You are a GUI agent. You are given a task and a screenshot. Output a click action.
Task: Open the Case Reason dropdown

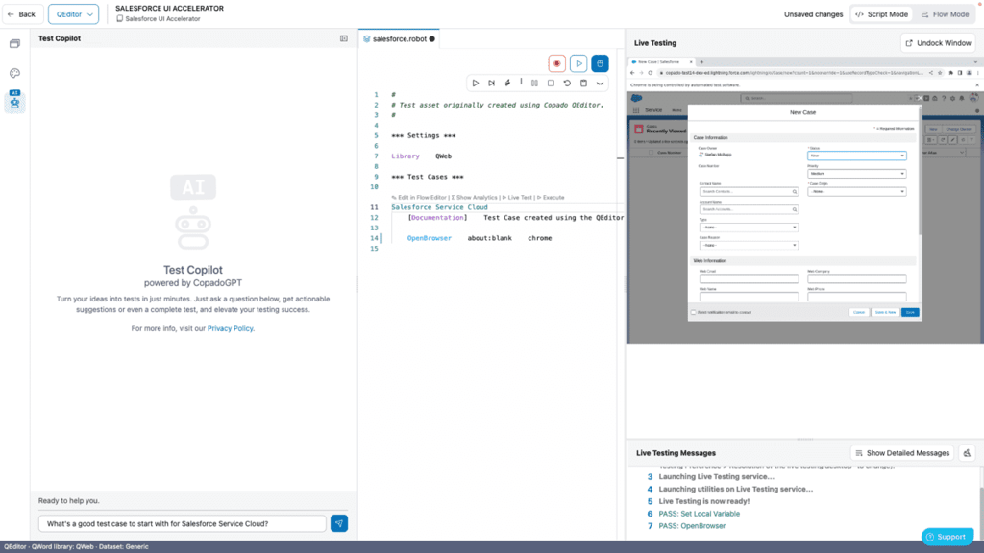coord(749,245)
